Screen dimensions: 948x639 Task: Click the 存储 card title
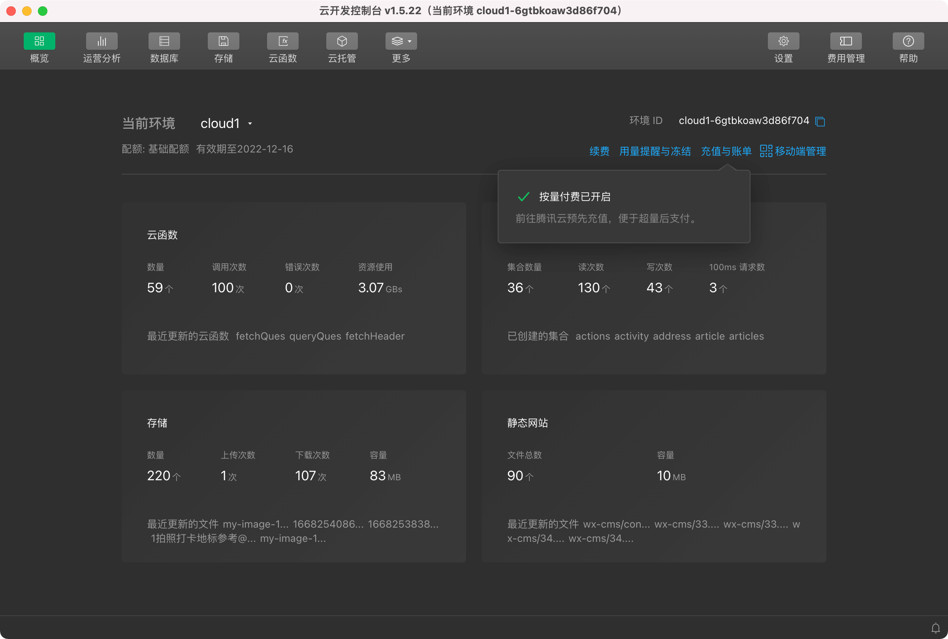point(157,423)
